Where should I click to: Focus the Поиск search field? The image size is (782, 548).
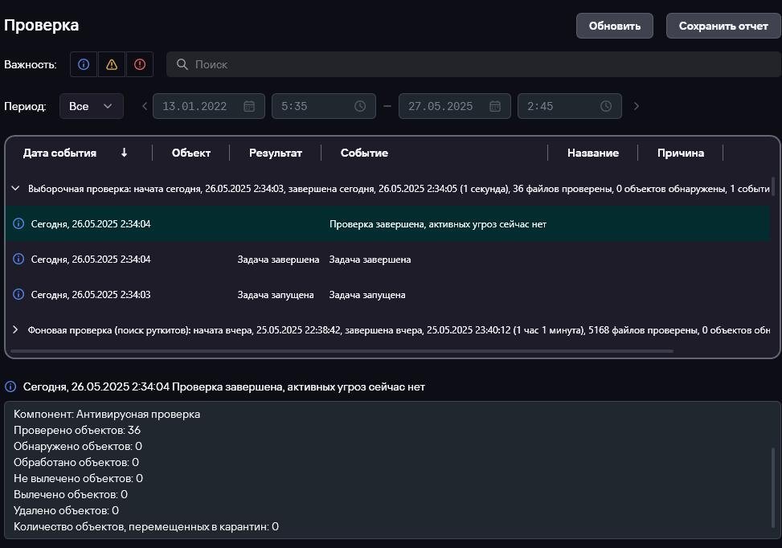click(473, 64)
